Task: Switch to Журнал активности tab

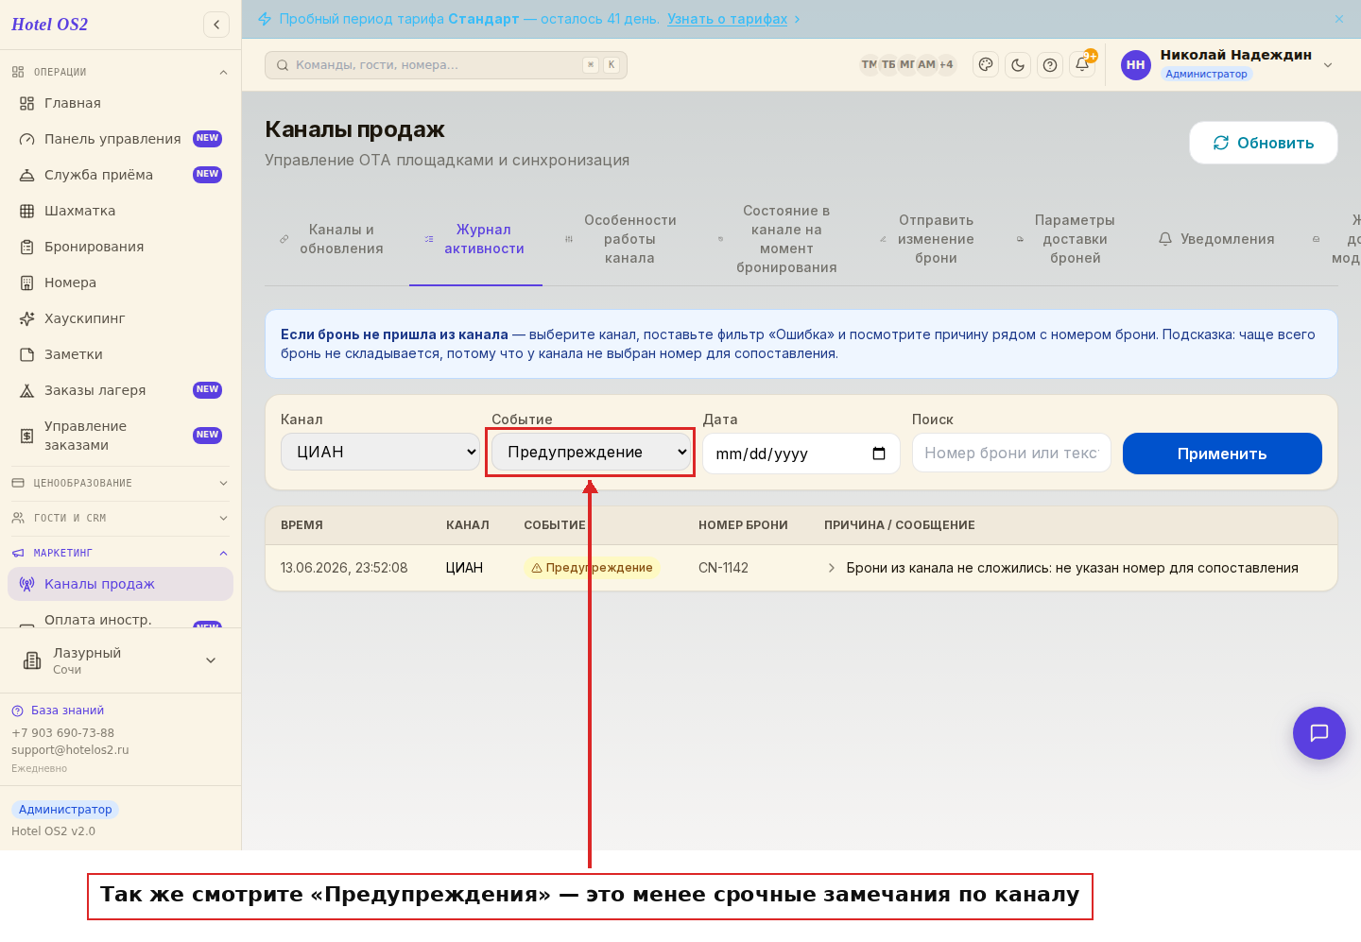Action: [475, 239]
